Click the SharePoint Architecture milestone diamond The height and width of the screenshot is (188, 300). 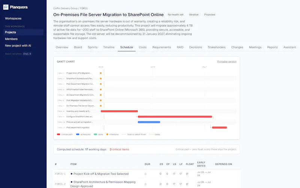[x=100, y=79]
